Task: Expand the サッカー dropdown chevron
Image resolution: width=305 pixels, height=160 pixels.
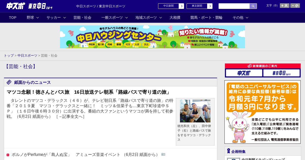Action: click(x=65, y=18)
